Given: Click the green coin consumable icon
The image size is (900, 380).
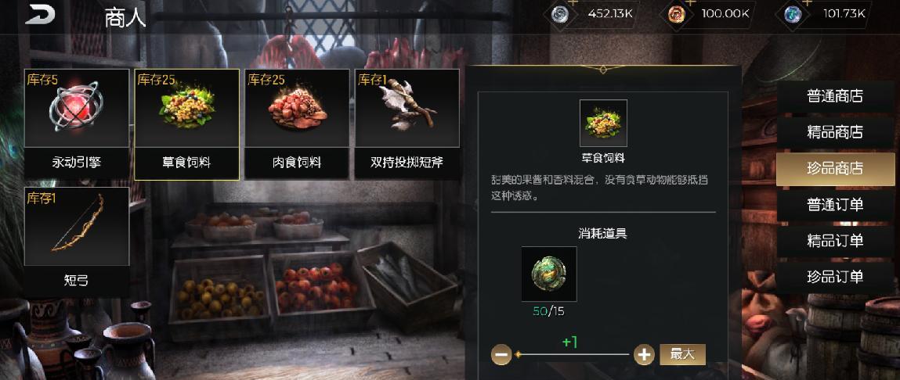Looking at the screenshot, I should pyautogui.click(x=549, y=274).
